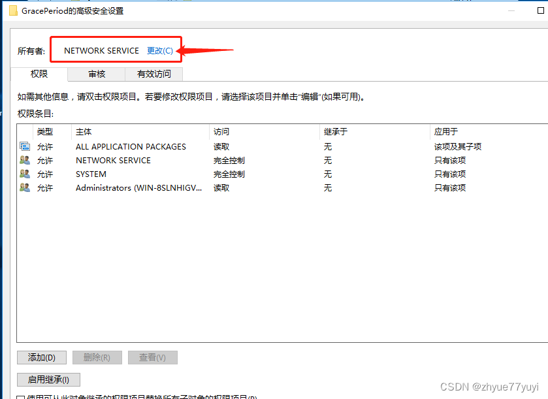The height and width of the screenshot is (399, 548).
Task: Click the user icon of NETWORK SERVICE row
Action: [25, 160]
